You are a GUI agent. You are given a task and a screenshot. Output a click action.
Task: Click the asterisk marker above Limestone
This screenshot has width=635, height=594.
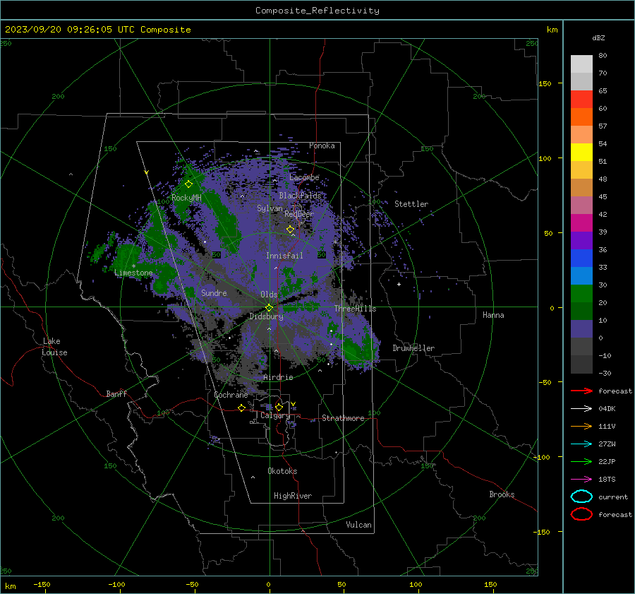[133, 266]
